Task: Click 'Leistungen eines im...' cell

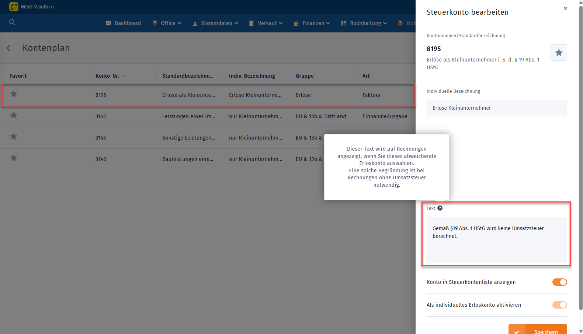Action: (189, 116)
